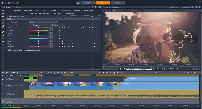Open the Fit zoom dropdown under preview
This screenshot has width=202, height=109.
(110, 69)
